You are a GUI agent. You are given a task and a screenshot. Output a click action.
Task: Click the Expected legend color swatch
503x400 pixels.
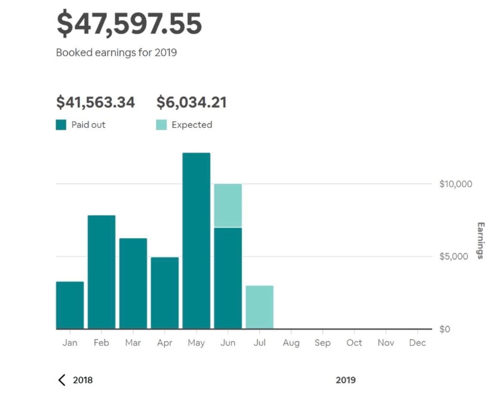[x=161, y=125]
